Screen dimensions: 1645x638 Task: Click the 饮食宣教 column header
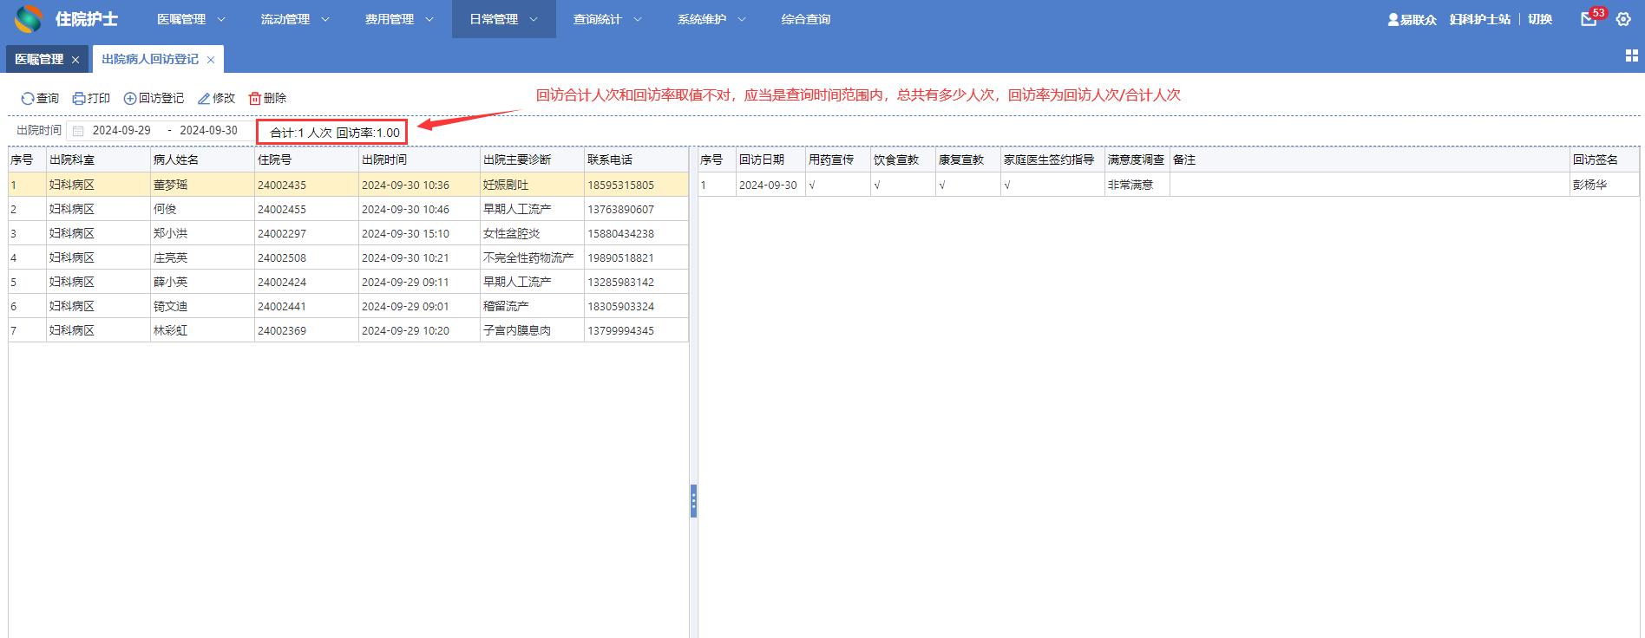(x=902, y=160)
